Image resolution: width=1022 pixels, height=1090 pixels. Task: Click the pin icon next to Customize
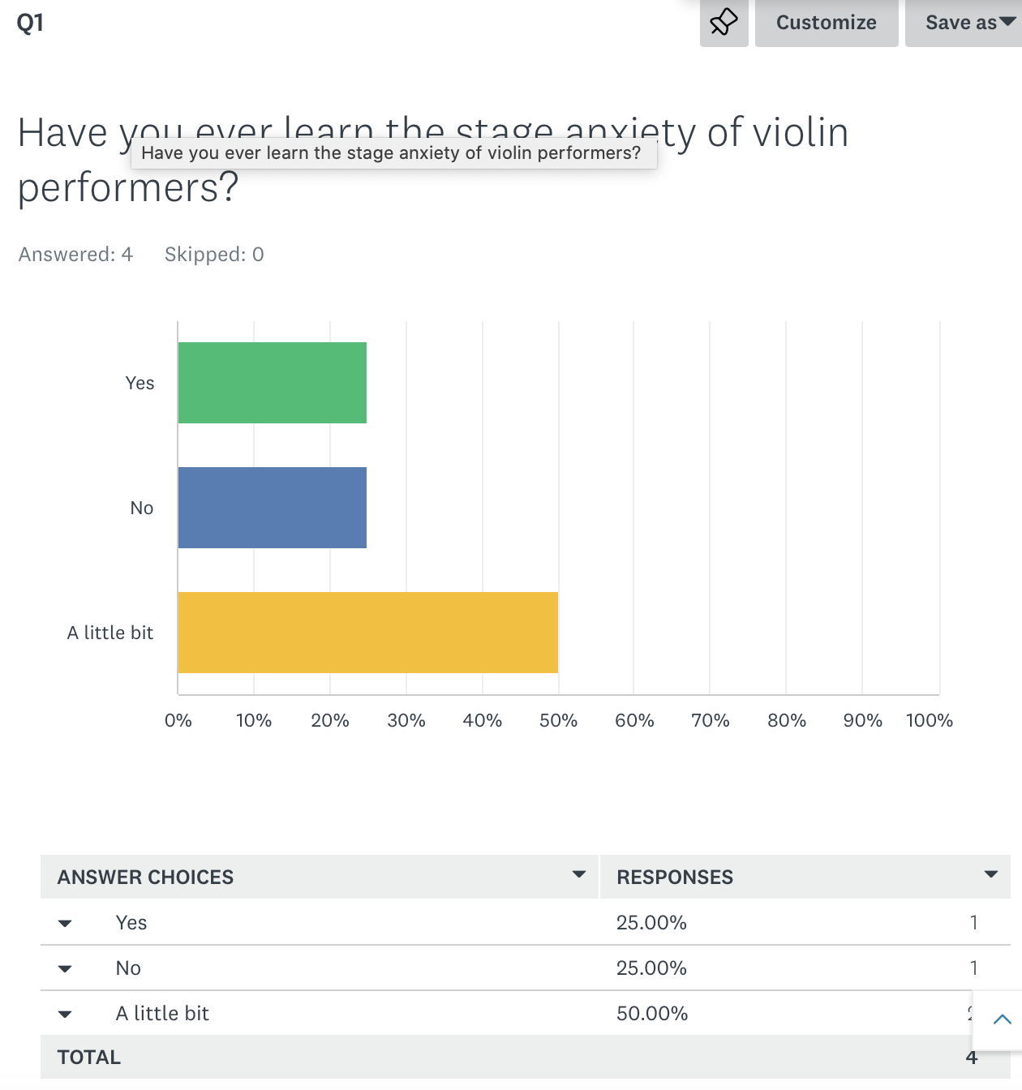(x=724, y=23)
